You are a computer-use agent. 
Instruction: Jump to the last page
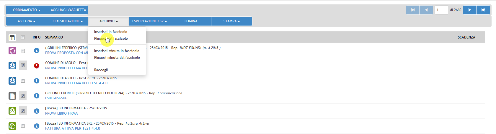(x=483, y=10)
